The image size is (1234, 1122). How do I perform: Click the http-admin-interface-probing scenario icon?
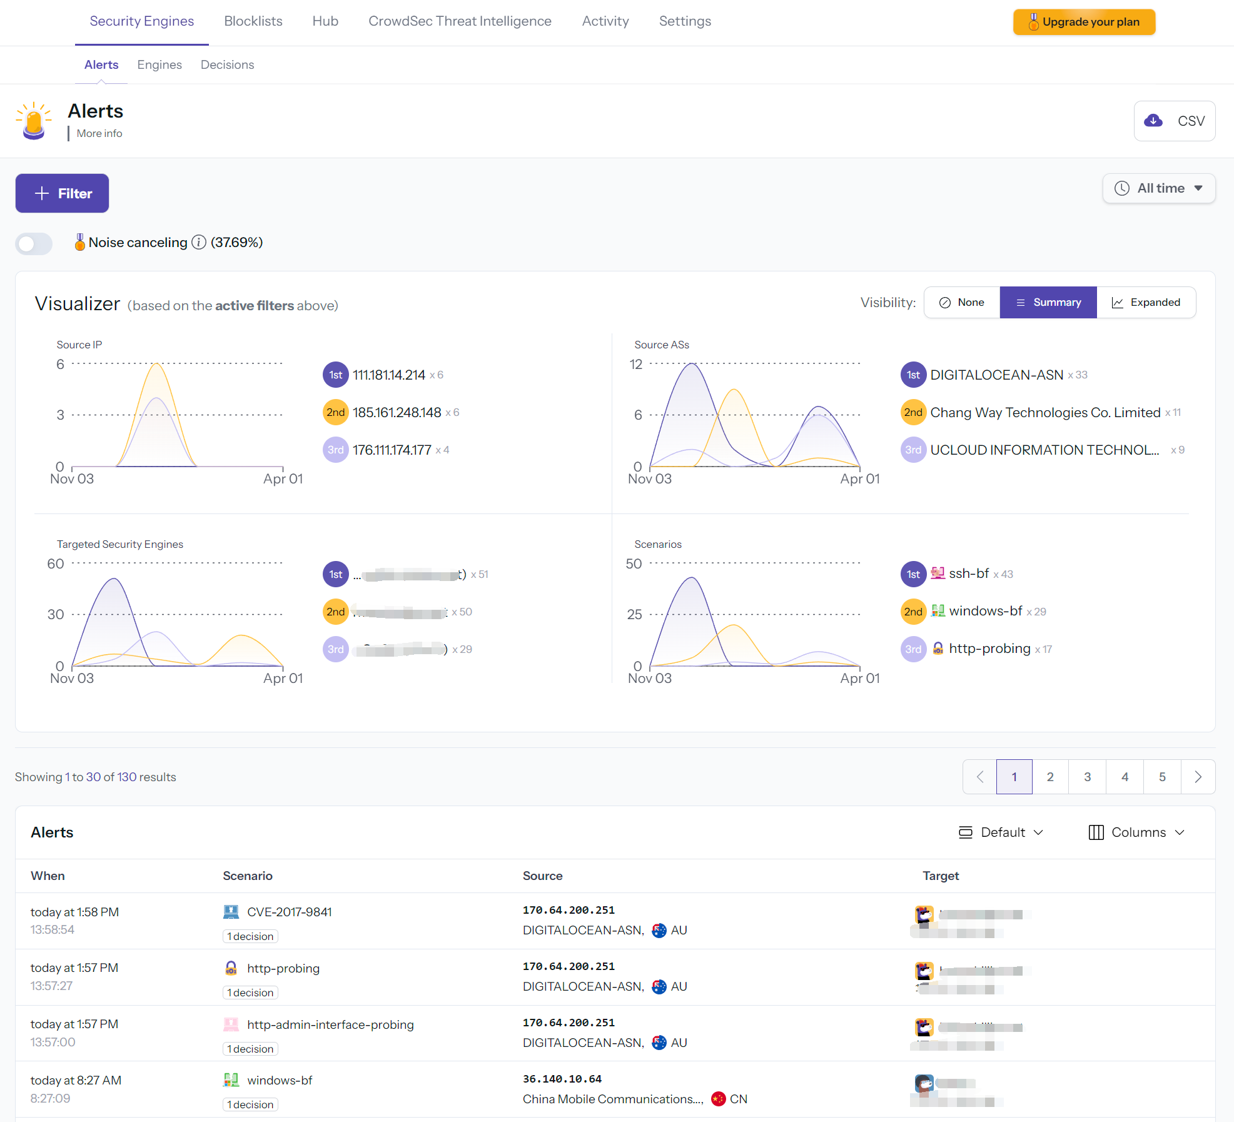tap(231, 1024)
